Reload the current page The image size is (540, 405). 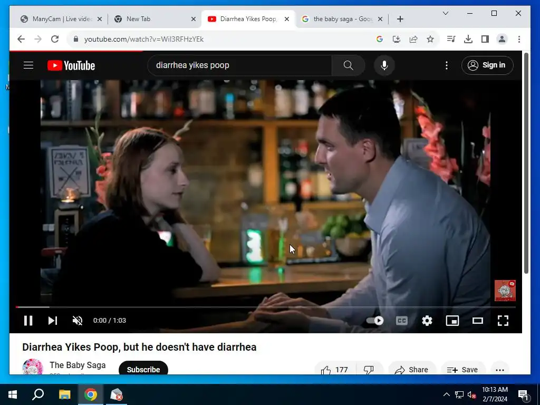click(55, 39)
